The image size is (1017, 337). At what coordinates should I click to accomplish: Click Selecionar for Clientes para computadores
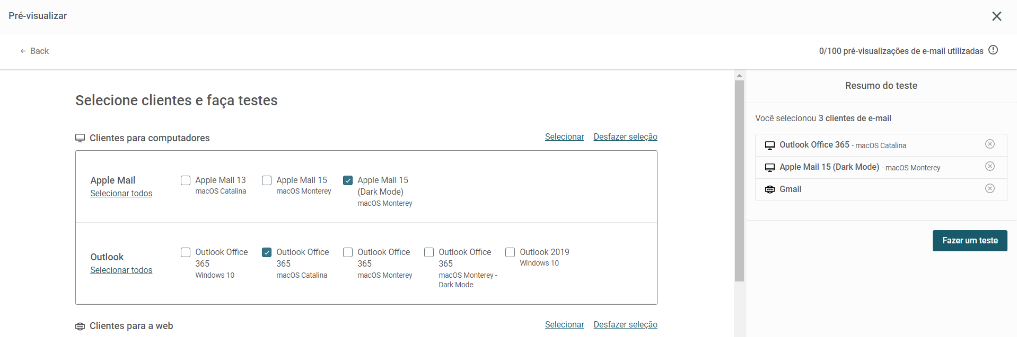tap(564, 137)
